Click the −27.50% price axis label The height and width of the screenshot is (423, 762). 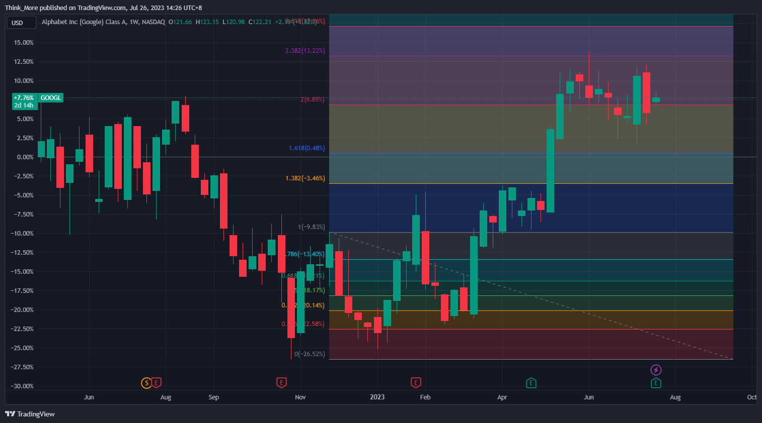(x=22, y=367)
